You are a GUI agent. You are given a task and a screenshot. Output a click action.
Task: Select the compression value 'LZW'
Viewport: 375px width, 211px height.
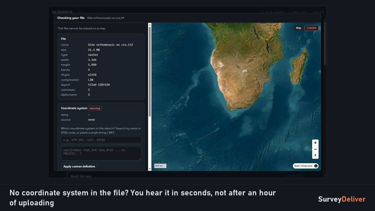point(91,80)
